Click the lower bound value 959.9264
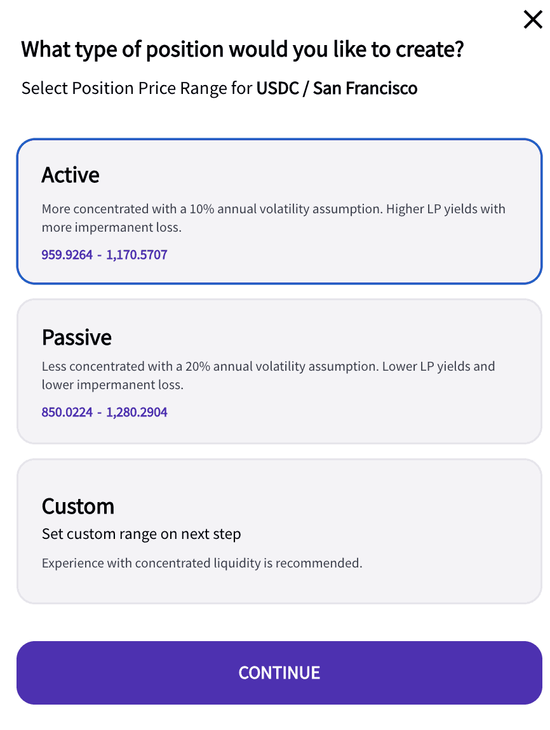550x730 pixels. click(x=67, y=255)
